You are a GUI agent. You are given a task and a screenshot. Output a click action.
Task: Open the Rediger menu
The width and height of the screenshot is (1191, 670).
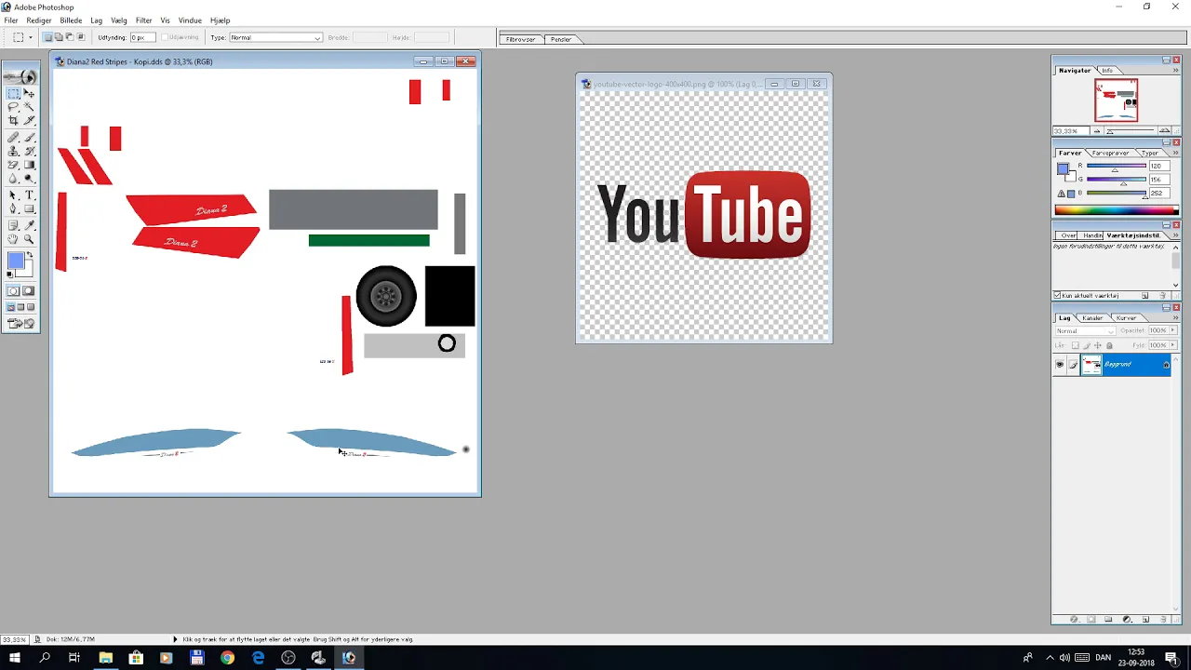tap(39, 20)
